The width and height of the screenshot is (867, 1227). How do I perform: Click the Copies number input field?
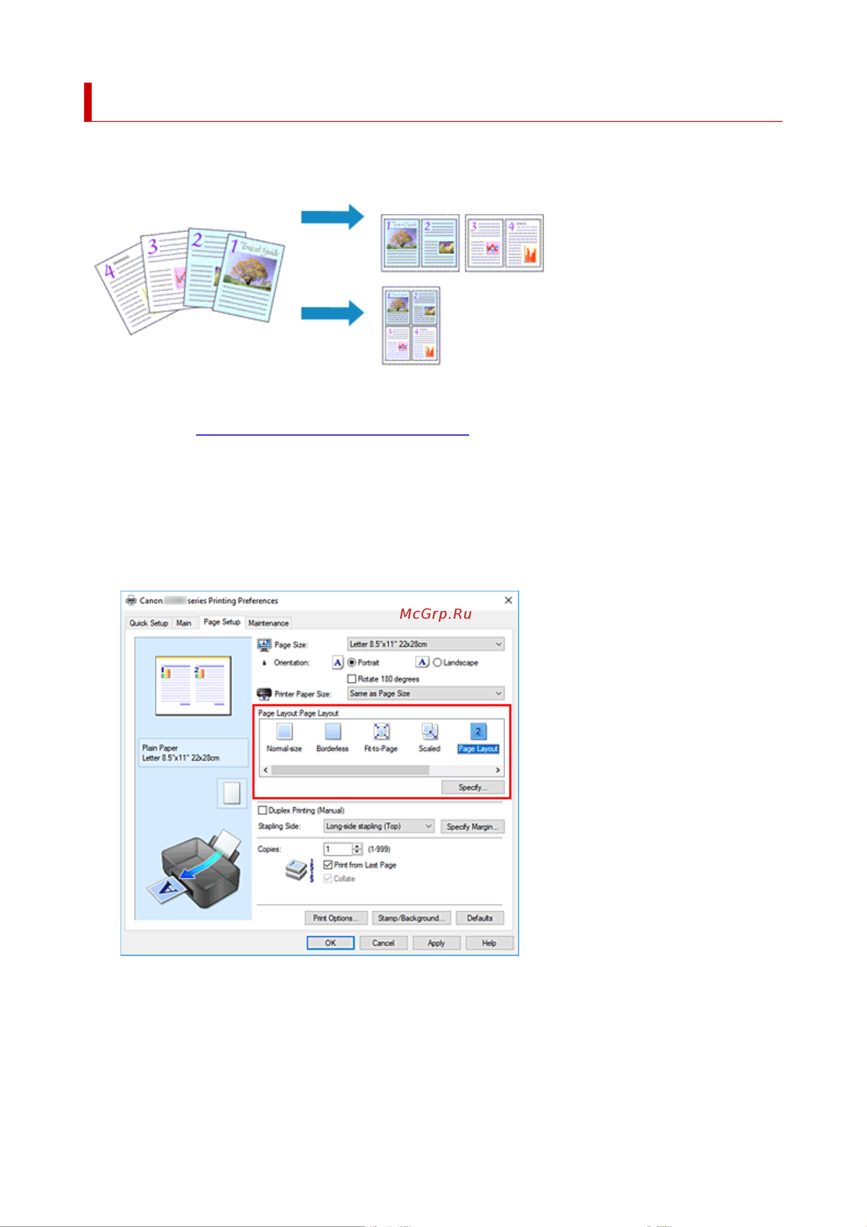coord(338,849)
